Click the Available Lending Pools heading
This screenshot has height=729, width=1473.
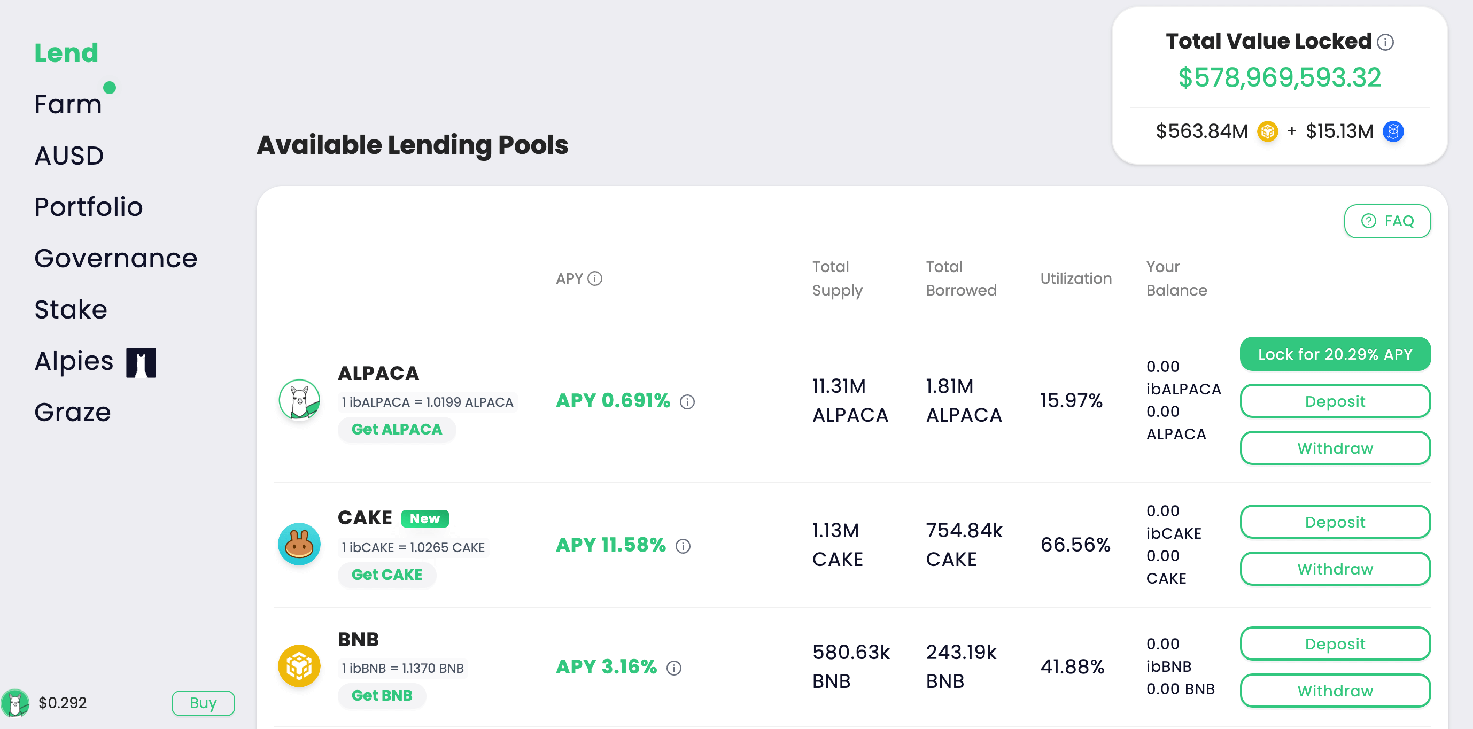point(412,145)
